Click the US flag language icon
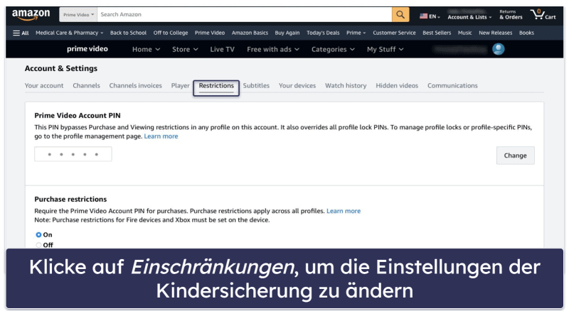The width and height of the screenshot is (569, 311). click(x=423, y=16)
